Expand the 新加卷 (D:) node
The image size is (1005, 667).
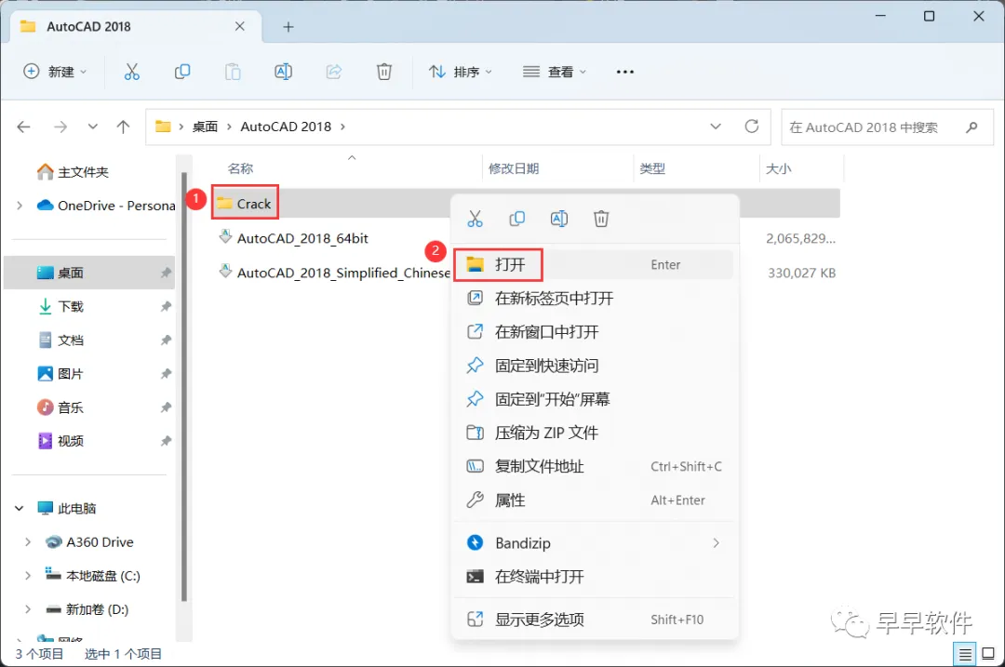[x=28, y=609]
